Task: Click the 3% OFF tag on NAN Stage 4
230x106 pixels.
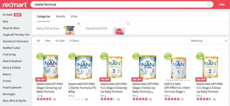Action: [41, 79]
